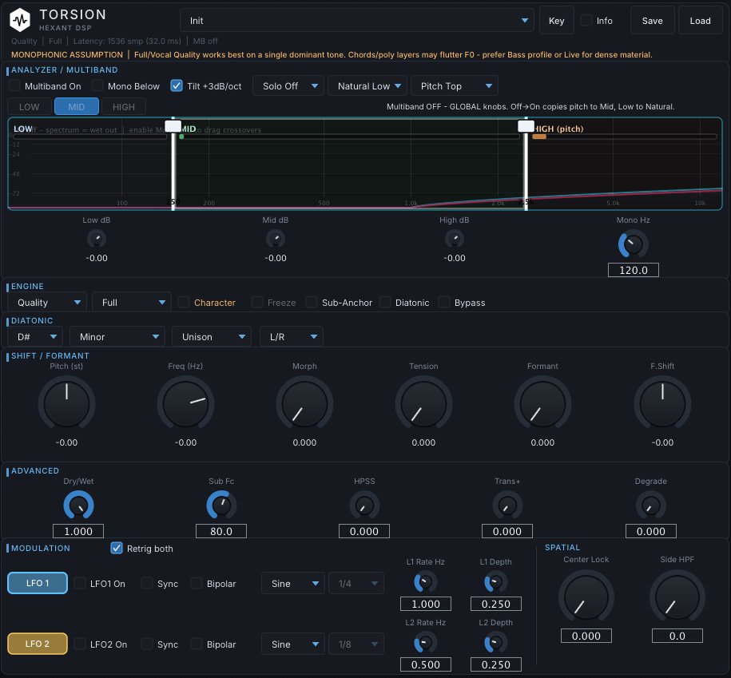Open the L/R channel dropdown
The width and height of the screenshot is (731, 678).
[292, 336]
